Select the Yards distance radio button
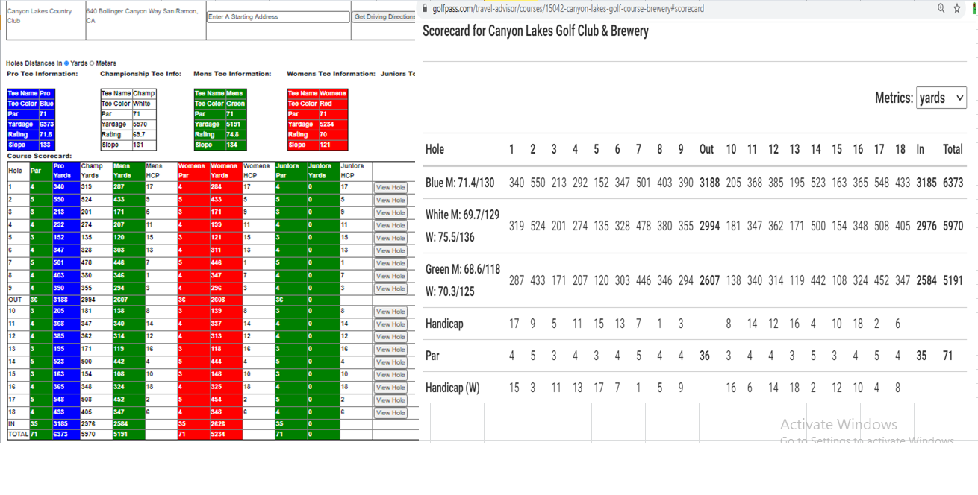Screen dimensions: 978x495 click(x=66, y=63)
